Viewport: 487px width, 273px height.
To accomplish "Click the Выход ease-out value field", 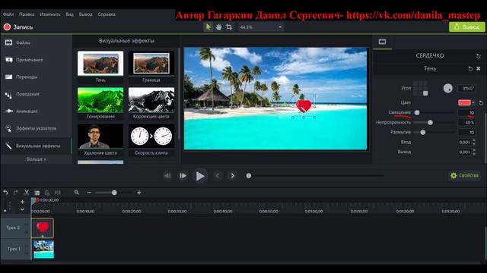I will tap(464, 152).
